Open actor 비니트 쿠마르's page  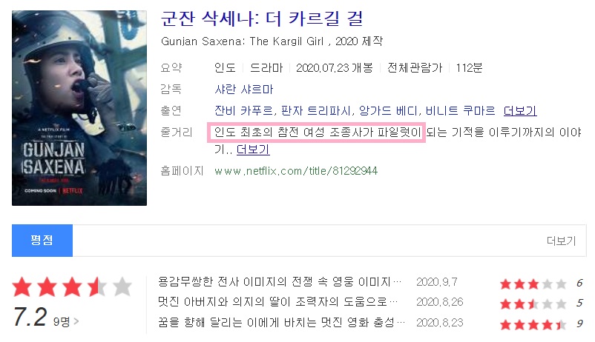coord(460,110)
